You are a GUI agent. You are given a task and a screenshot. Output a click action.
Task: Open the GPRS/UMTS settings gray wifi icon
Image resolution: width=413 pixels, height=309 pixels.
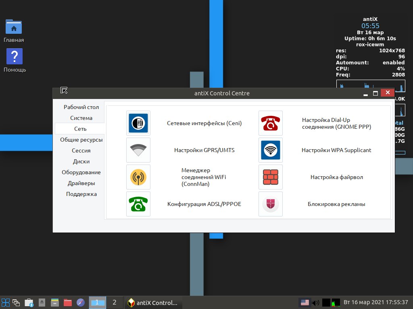(x=138, y=150)
